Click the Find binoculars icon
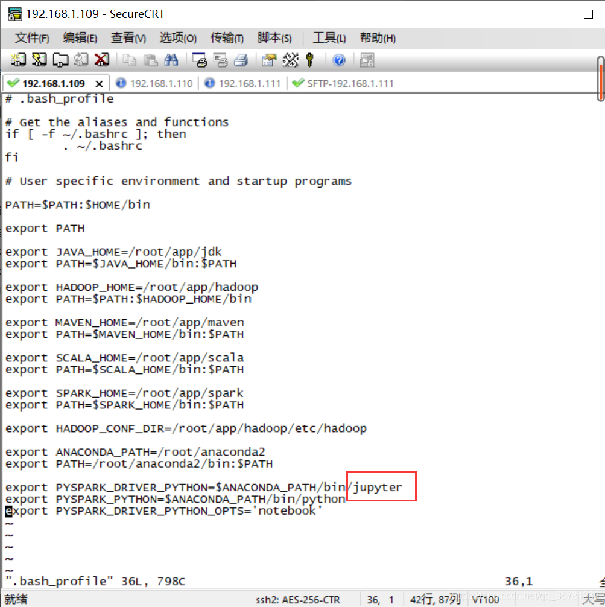This screenshot has height=607, width=605. 172,60
